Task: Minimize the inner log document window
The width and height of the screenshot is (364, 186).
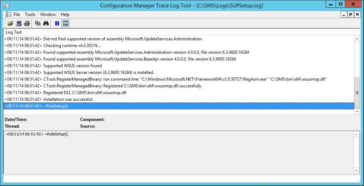Action: [344, 15]
